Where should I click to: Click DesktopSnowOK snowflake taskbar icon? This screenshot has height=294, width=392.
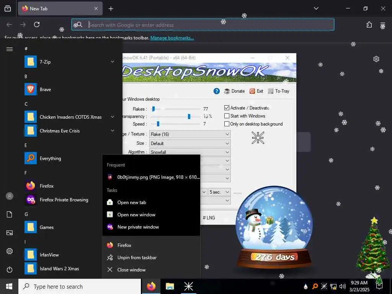(x=188, y=286)
